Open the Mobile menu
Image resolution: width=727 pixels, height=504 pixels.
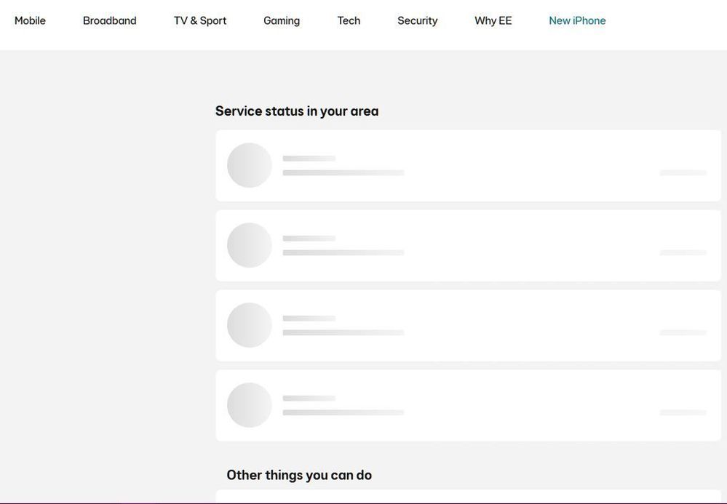30,20
